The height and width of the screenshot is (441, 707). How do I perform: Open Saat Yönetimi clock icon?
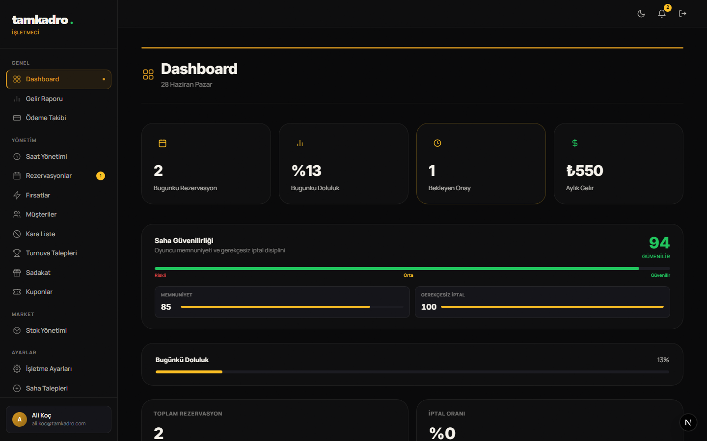pos(17,156)
